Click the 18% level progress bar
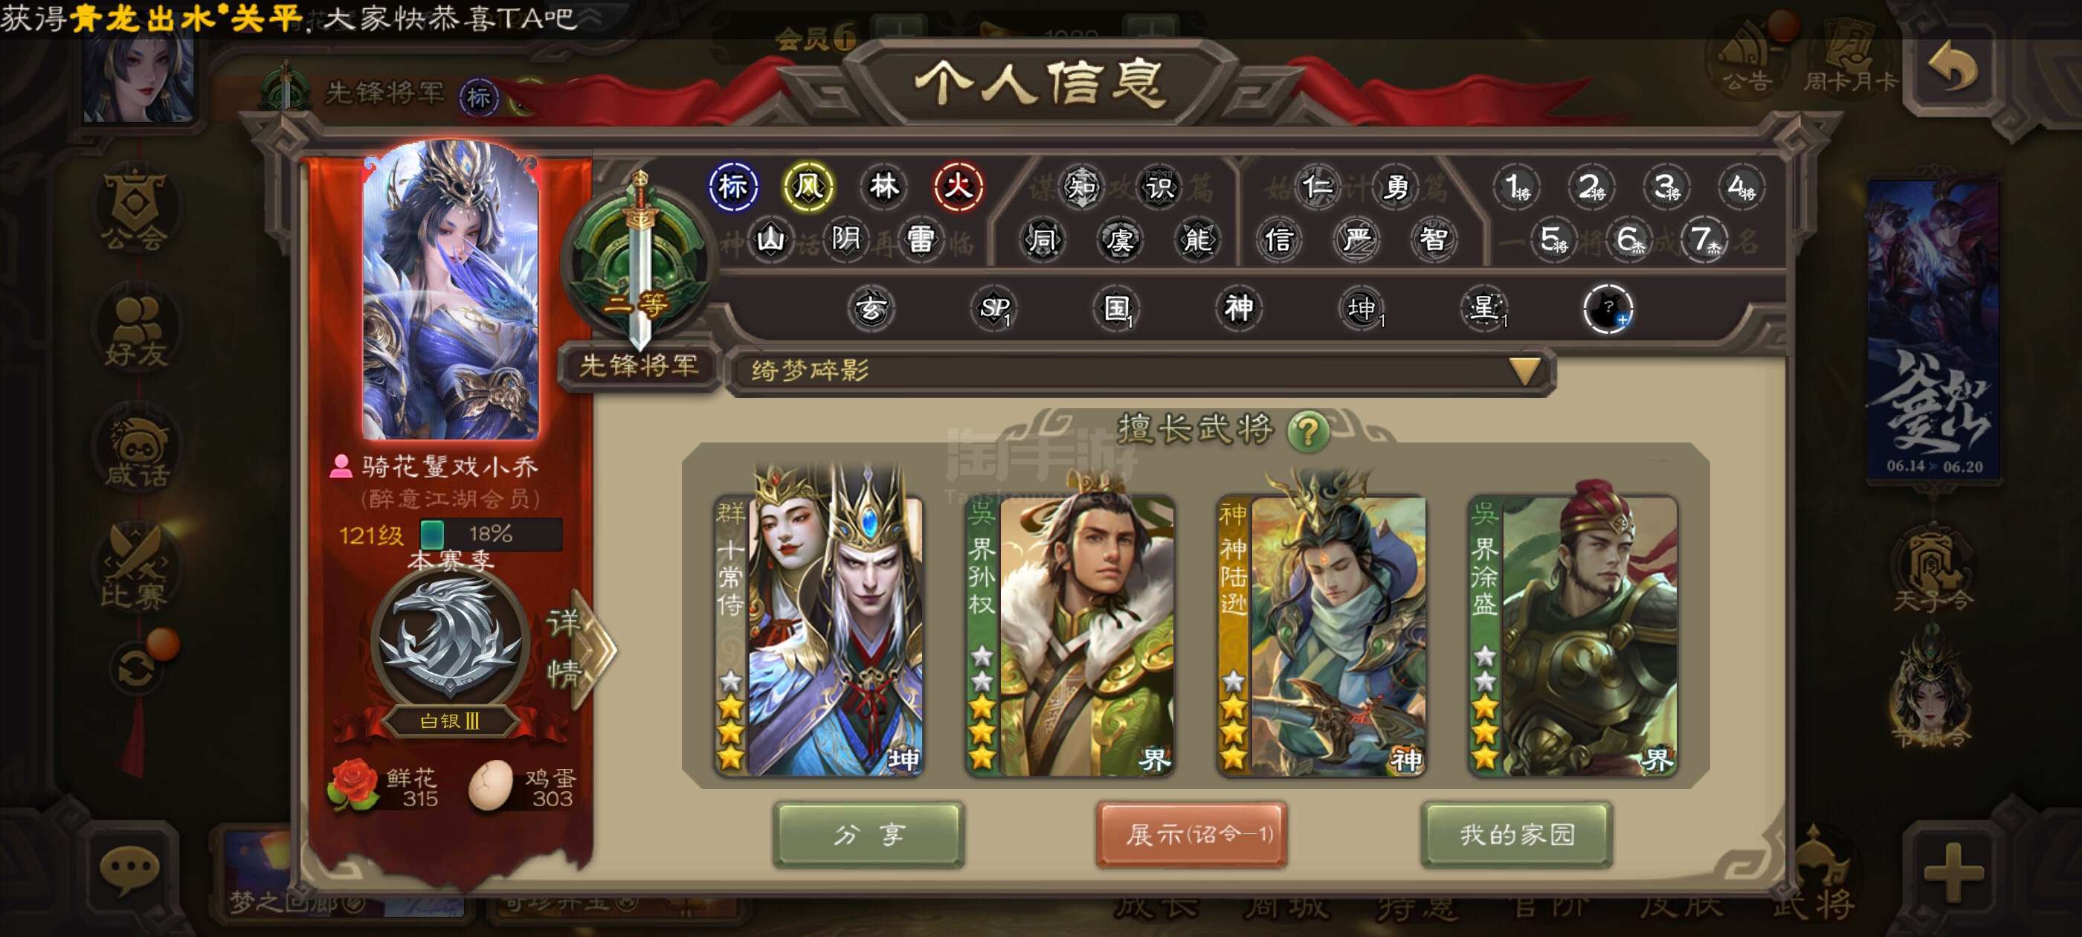The height and width of the screenshot is (937, 2082). (x=491, y=535)
